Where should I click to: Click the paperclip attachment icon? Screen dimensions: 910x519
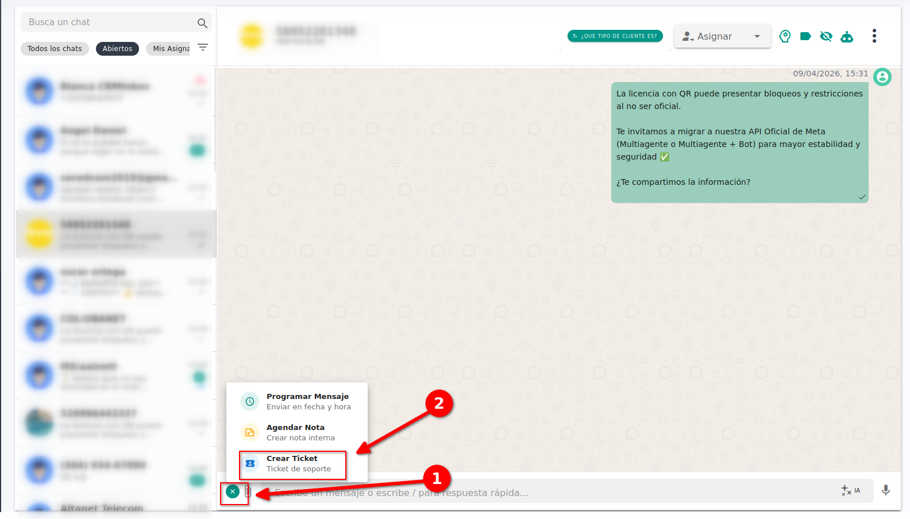click(x=248, y=491)
